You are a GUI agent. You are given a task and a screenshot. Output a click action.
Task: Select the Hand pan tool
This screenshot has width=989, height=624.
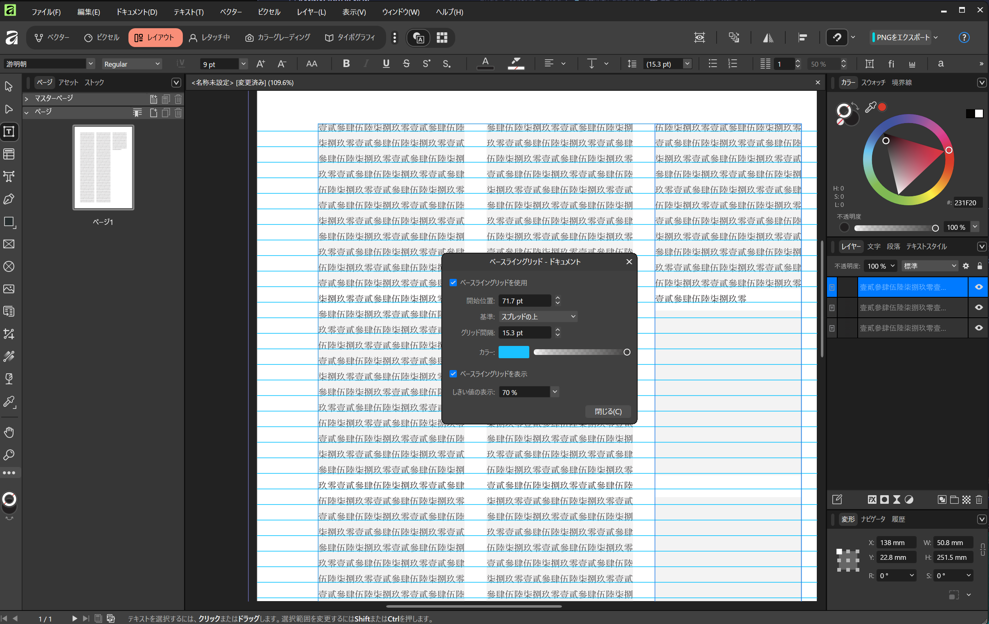coord(9,432)
